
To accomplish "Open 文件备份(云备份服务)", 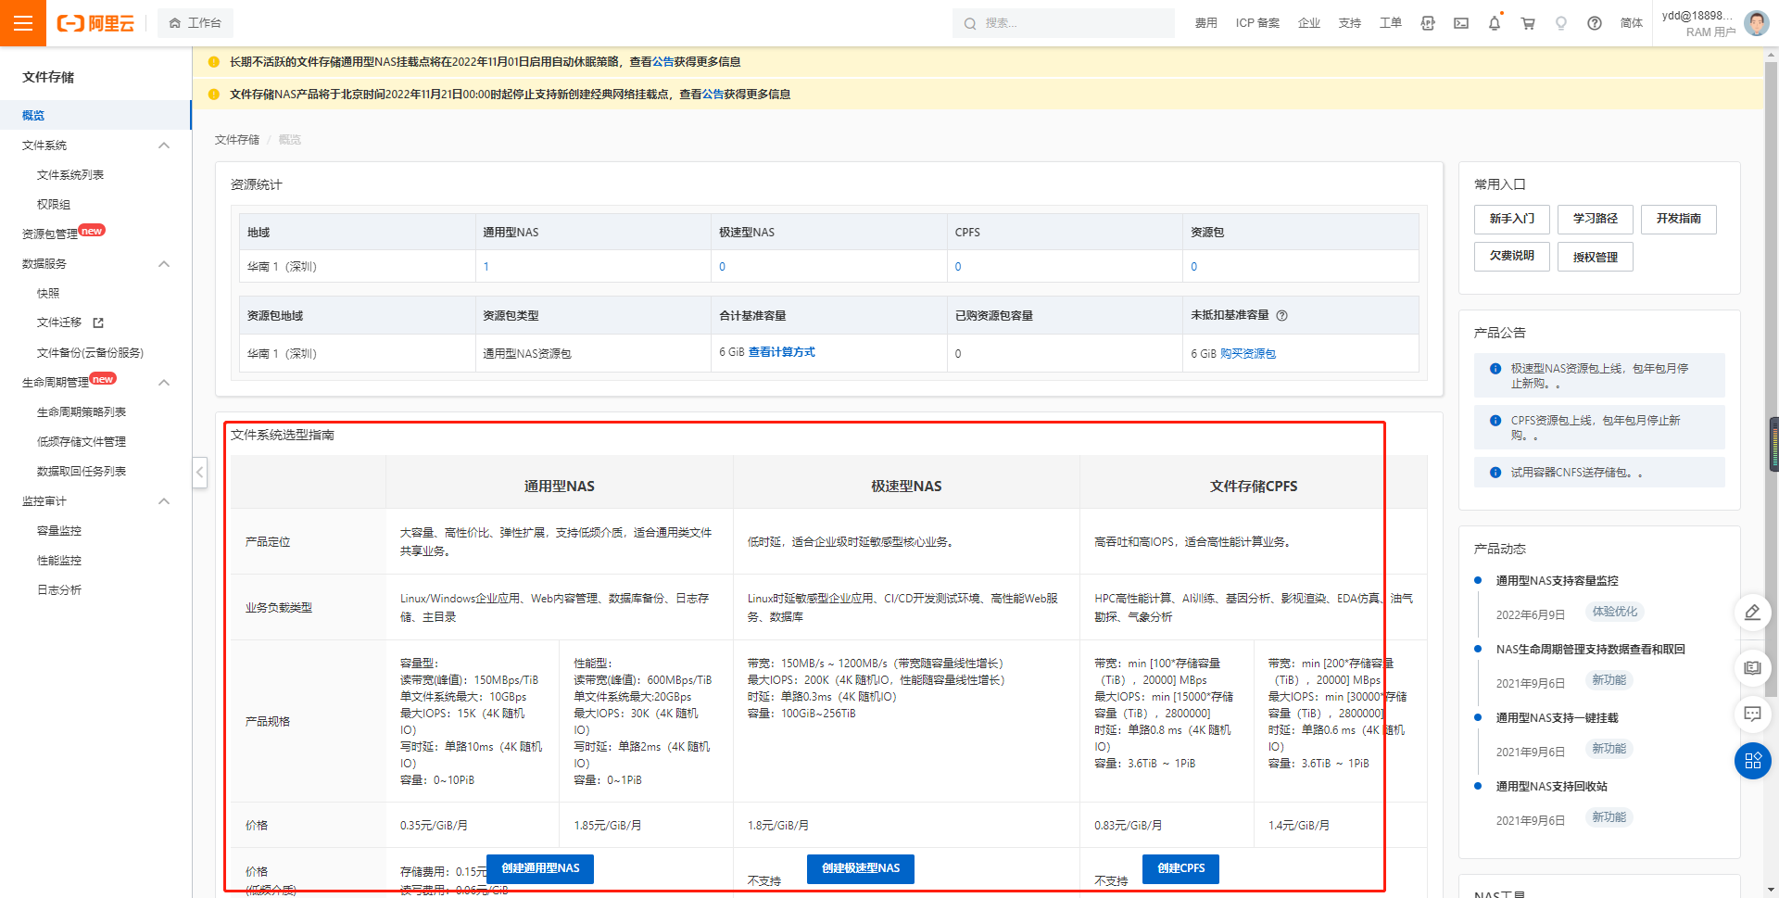I will click(x=90, y=353).
